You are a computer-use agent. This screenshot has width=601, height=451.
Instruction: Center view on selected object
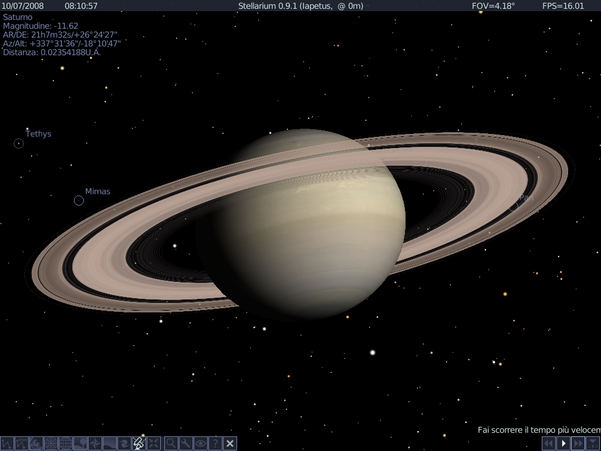(x=154, y=443)
